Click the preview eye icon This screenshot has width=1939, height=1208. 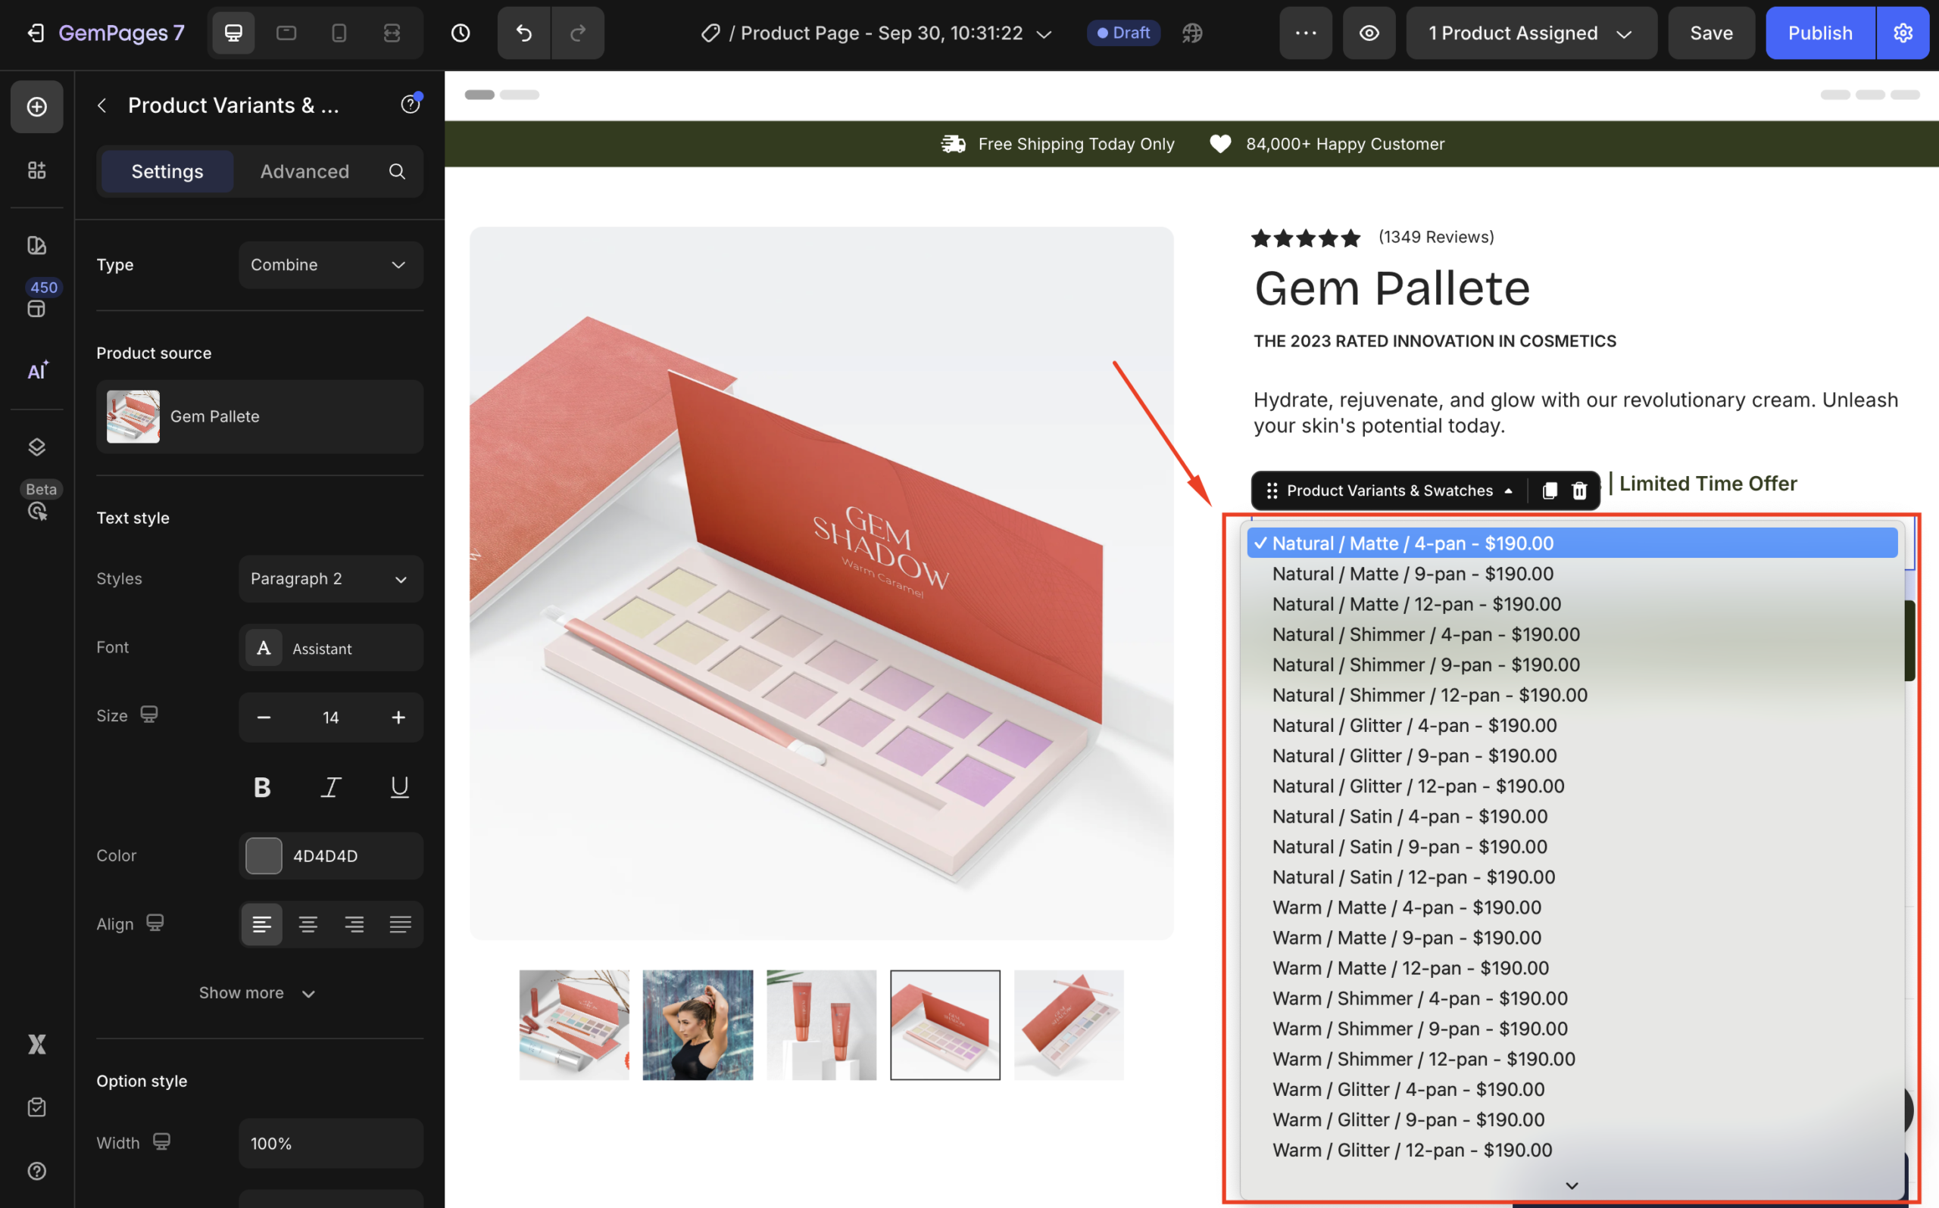tap(1369, 33)
